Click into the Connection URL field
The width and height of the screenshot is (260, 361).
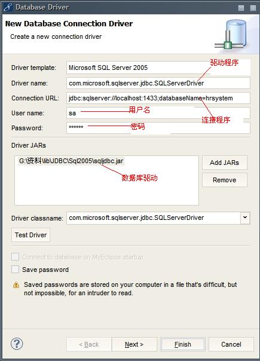(158, 98)
